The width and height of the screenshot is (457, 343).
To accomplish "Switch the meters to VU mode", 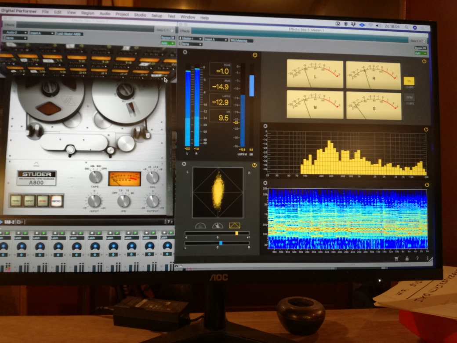I will pos(409,81).
